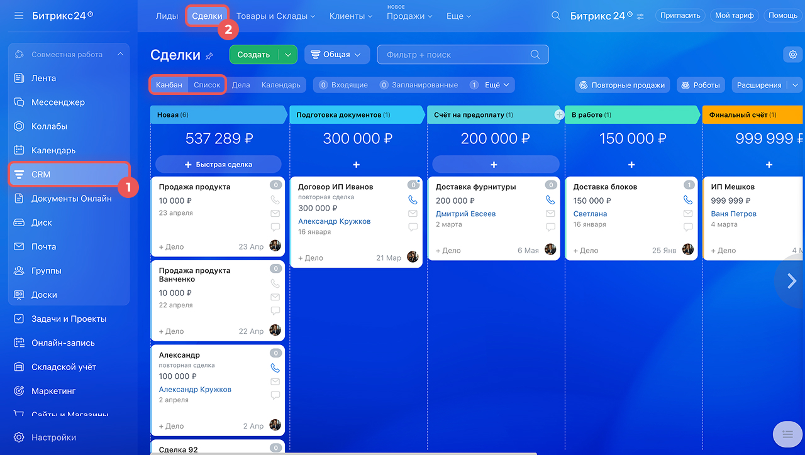
Task: Open the Ещё counters dropdown
Action: pos(491,85)
